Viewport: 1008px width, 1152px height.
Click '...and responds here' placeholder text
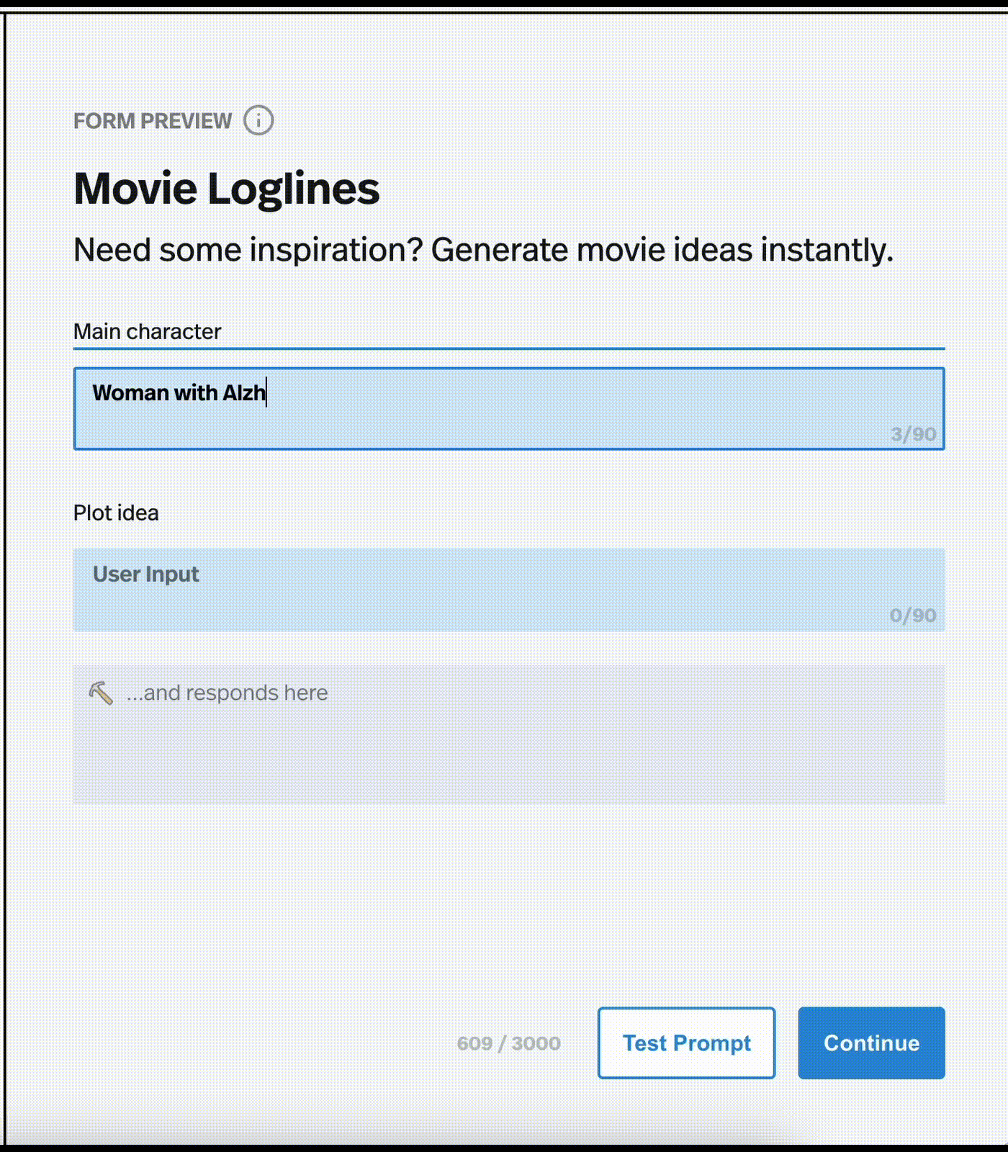[x=227, y=693]
